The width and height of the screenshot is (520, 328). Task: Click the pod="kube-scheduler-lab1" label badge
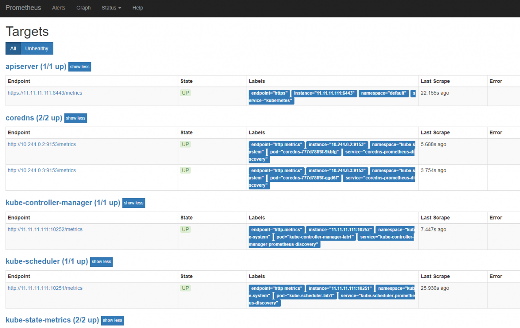click(305, 296)
